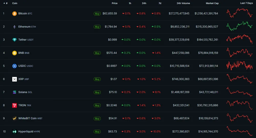Screen dimensions: 256x138
Task: Sort table by Market Cap header
Action: click(212, 3)
